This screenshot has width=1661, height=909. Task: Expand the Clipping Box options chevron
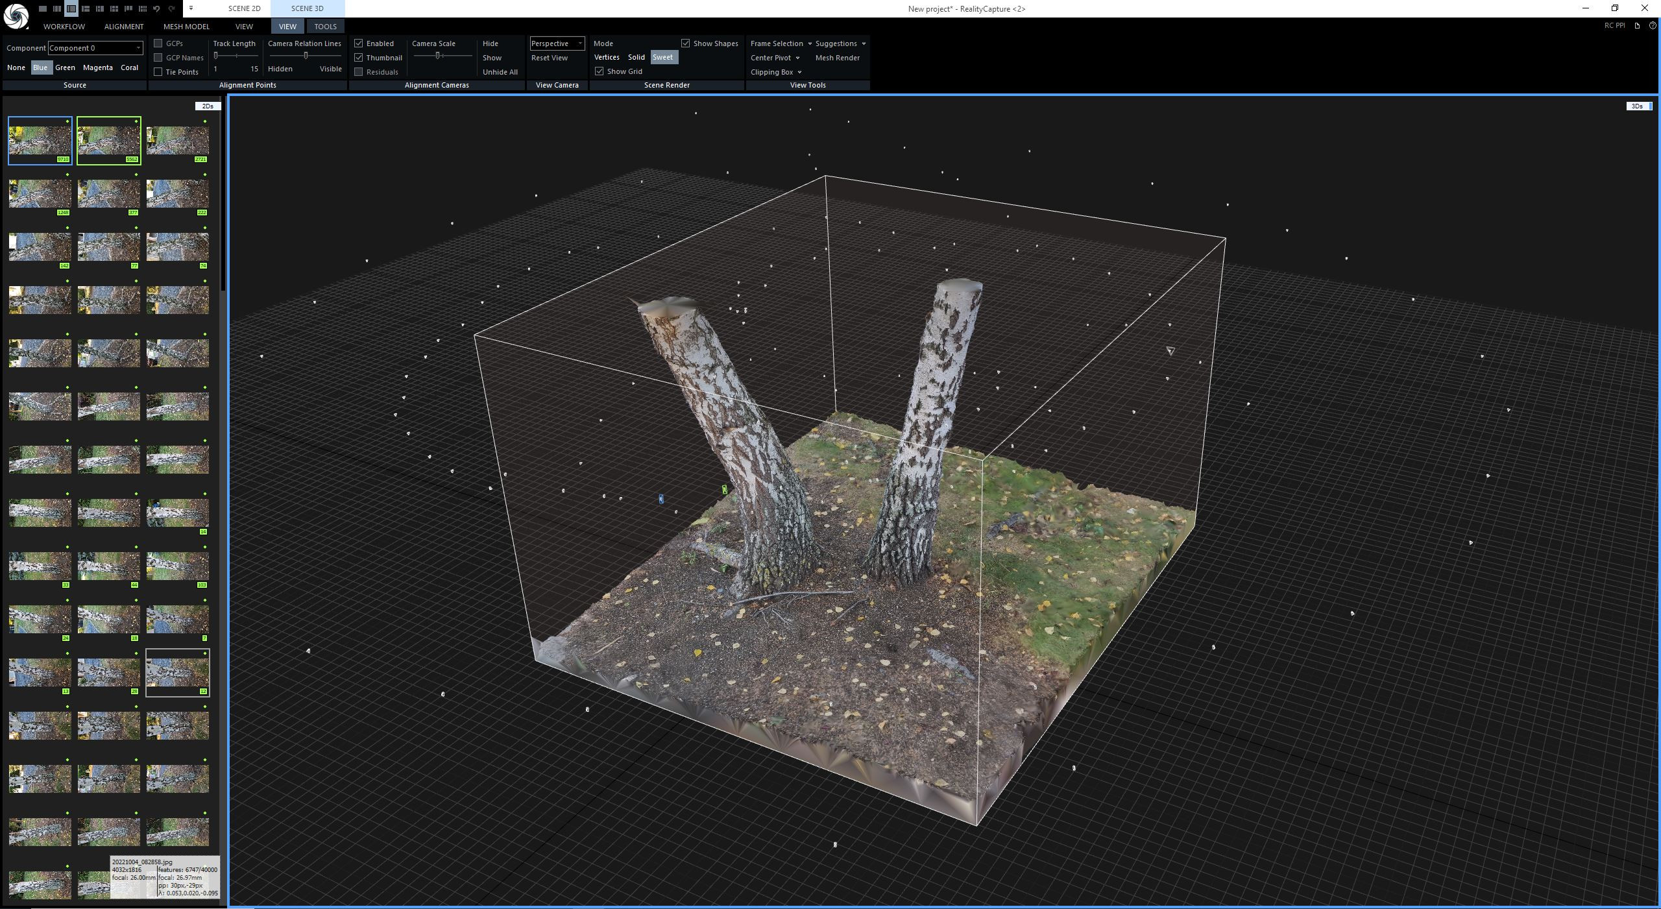pos(800,72)
